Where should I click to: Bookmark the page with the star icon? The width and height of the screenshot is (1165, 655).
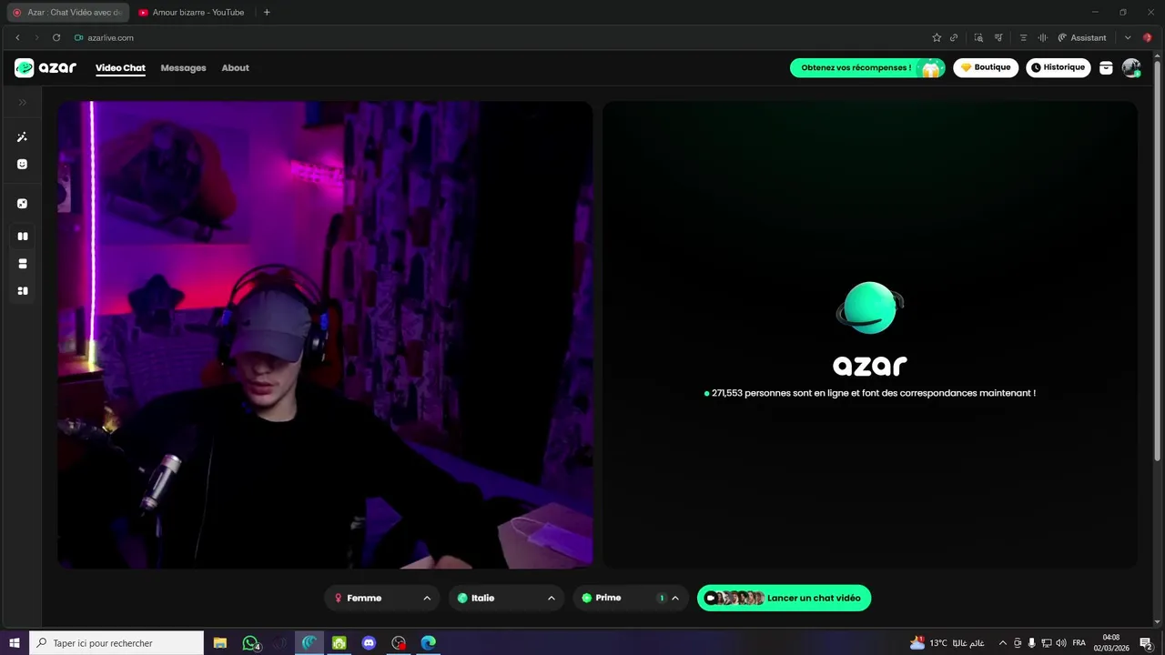pos(937,37)
